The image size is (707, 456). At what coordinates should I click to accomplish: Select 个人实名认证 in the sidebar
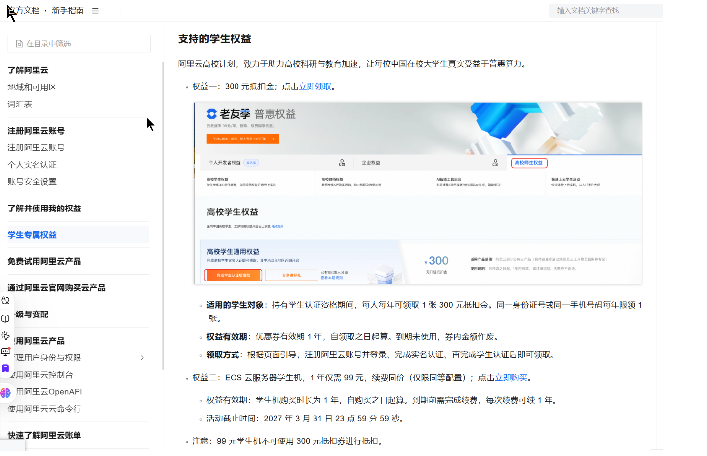point(32,165)
